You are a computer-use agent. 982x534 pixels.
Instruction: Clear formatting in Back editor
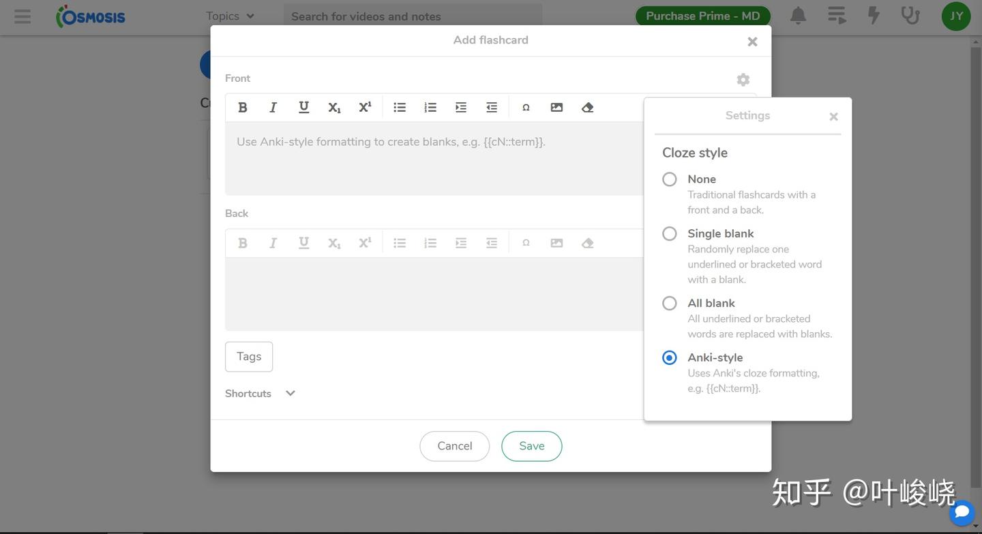(587, 243)
